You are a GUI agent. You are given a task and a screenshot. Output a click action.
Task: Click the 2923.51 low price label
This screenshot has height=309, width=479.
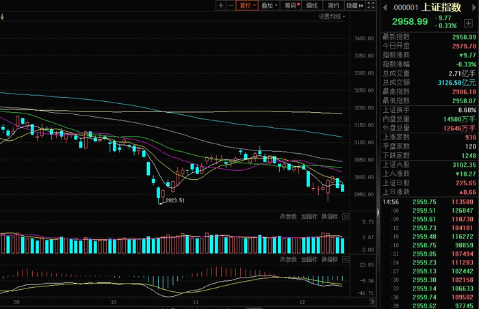[x=175, y=200]
